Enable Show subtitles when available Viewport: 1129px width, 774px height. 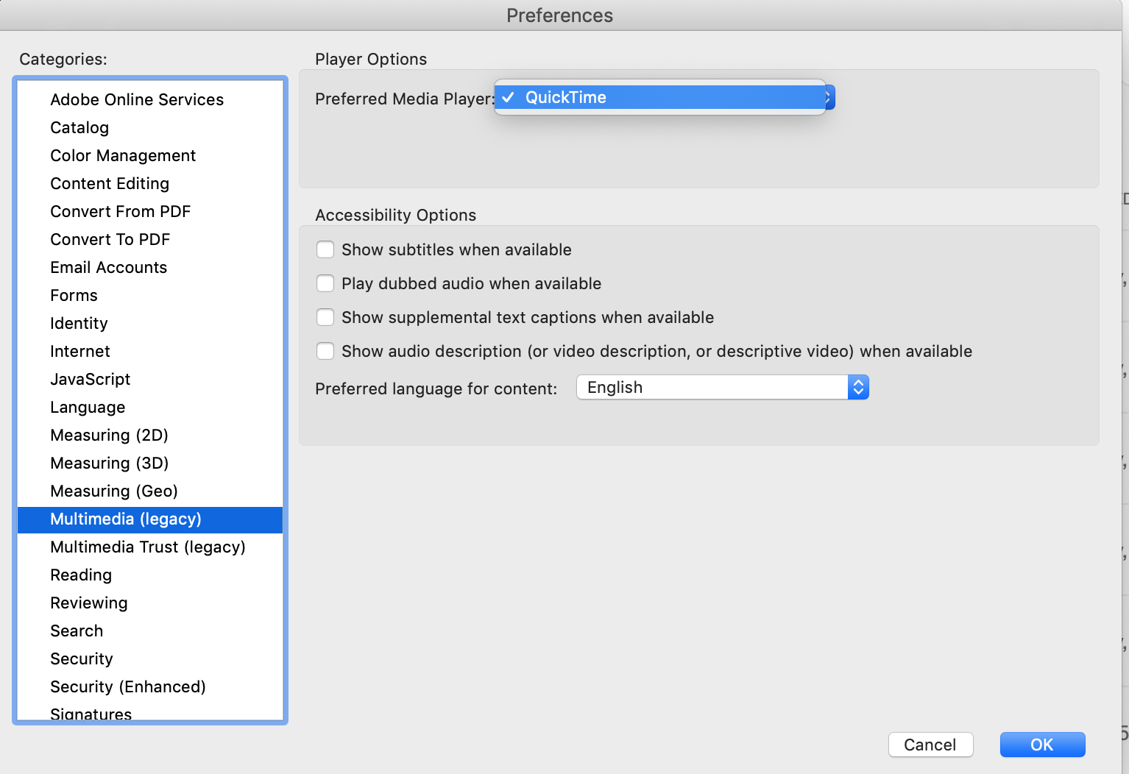point(325,249)
